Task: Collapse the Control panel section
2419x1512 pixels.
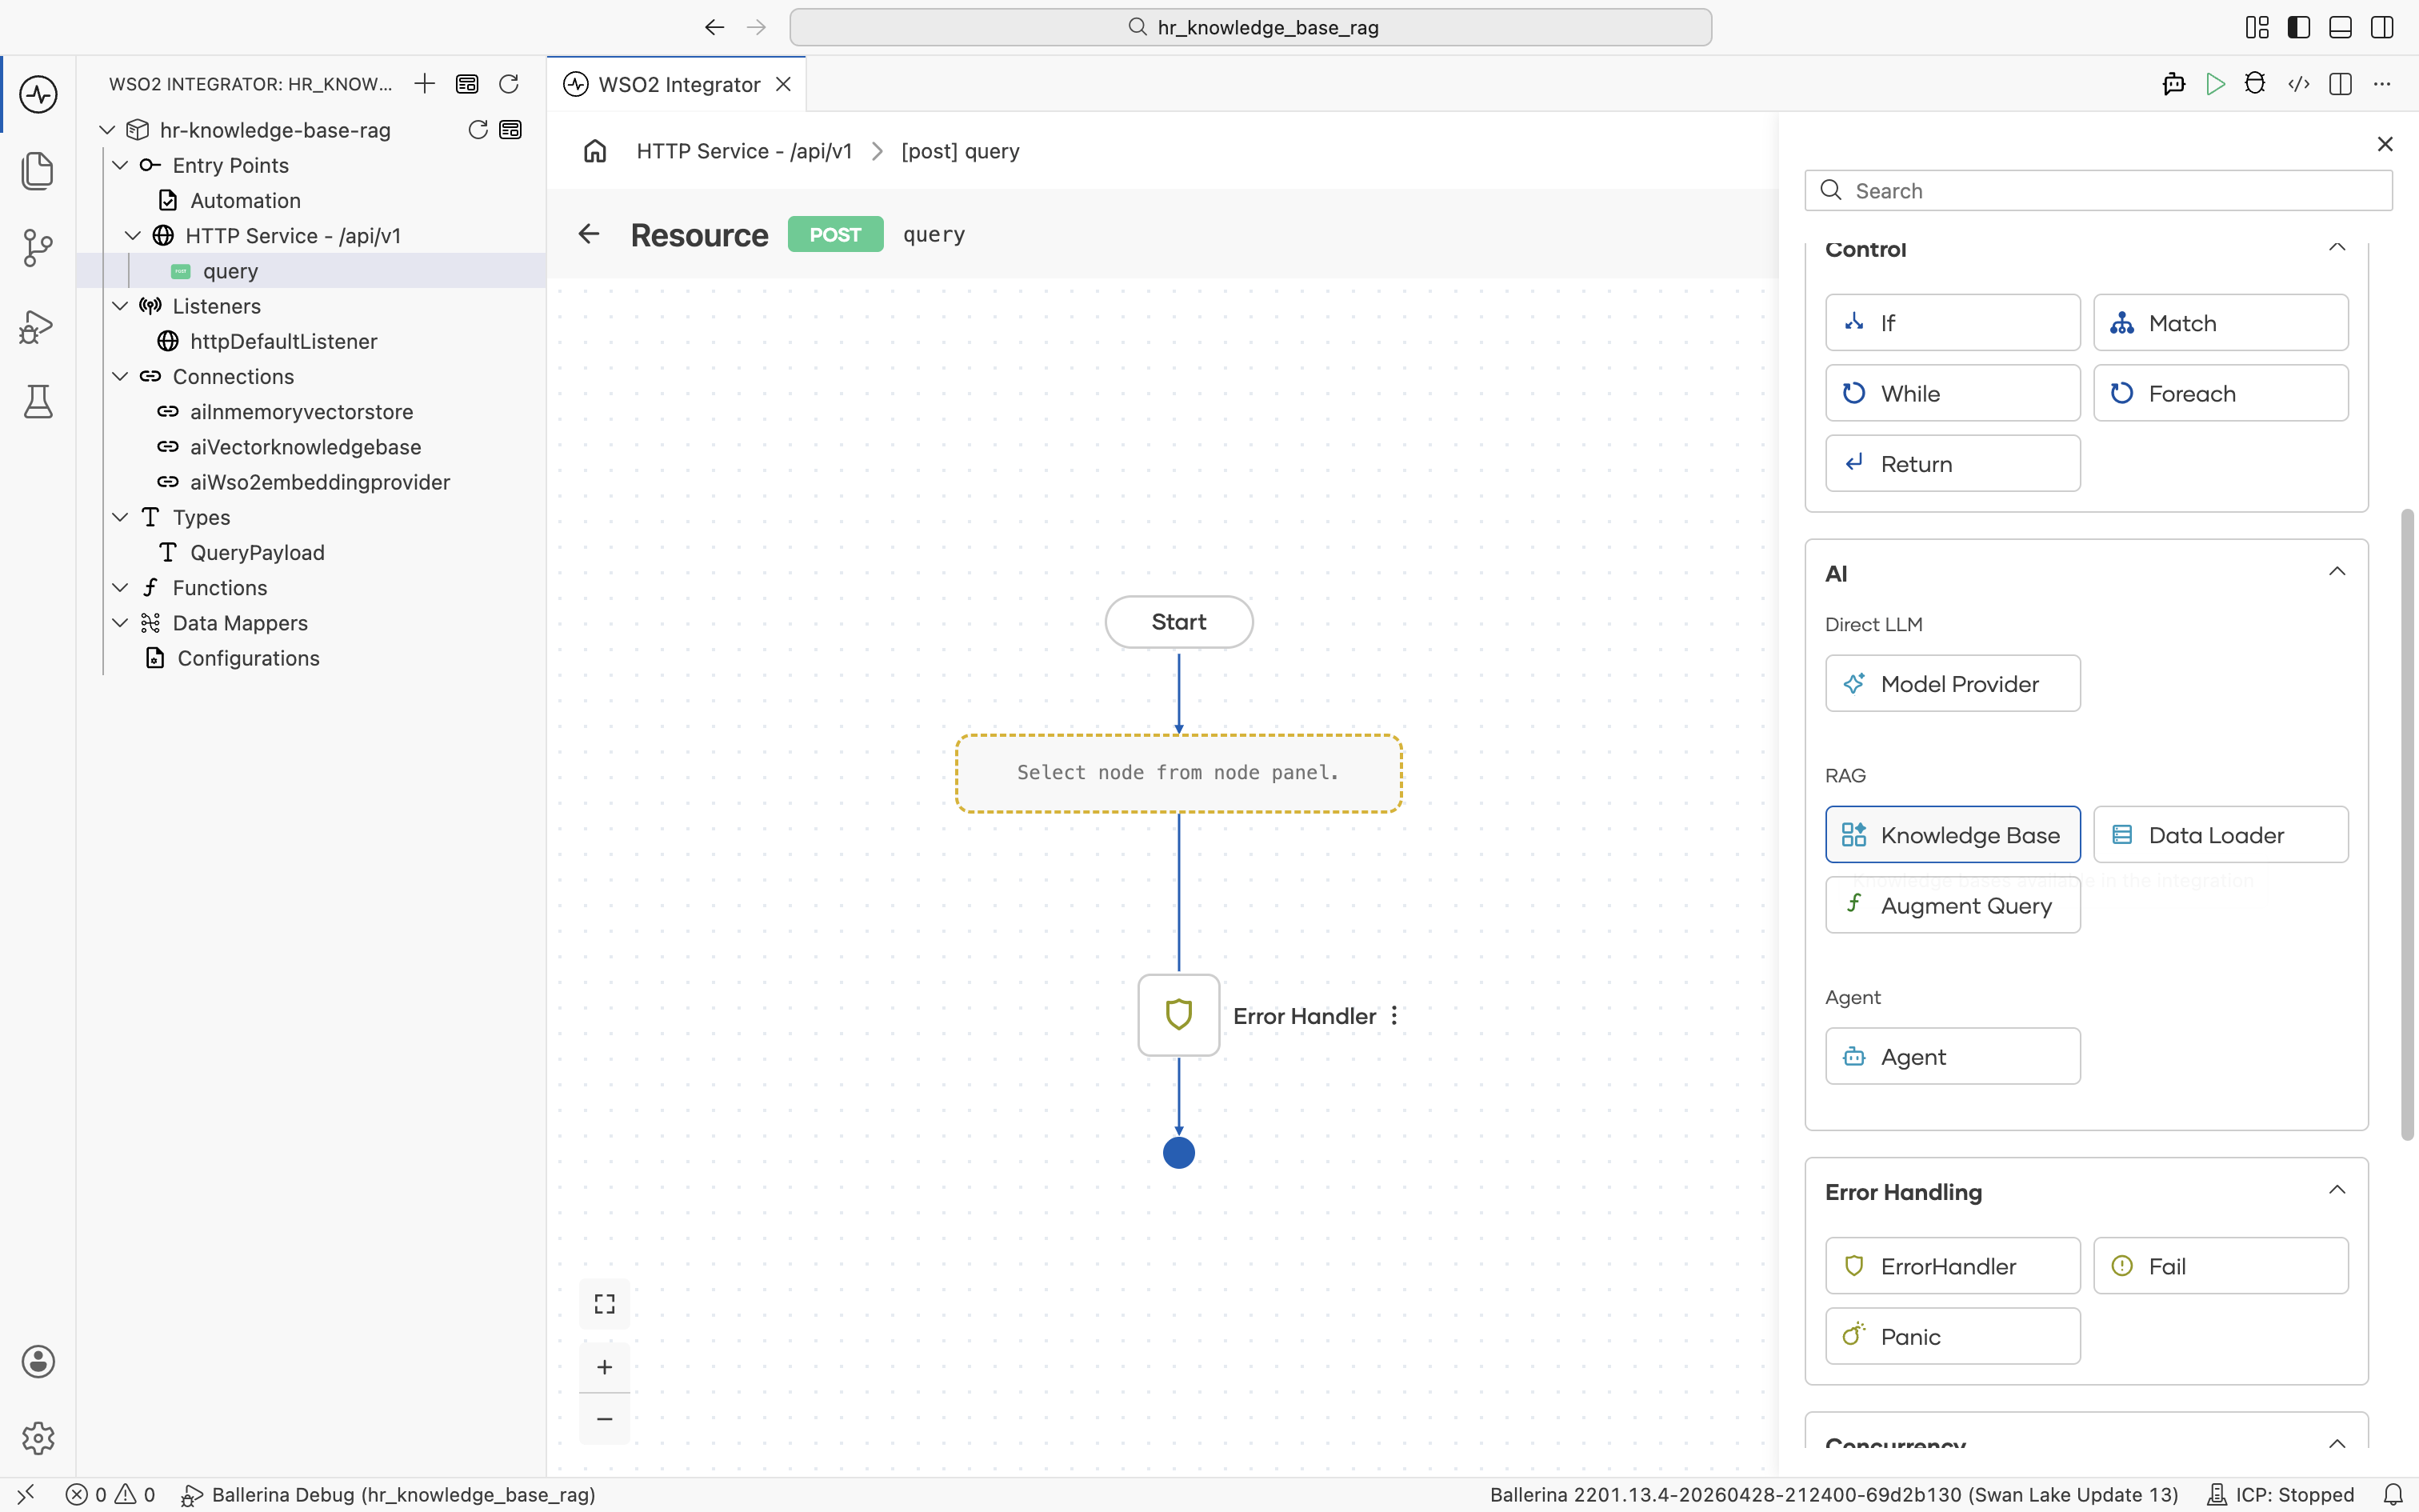Action: [x=2337, y=247]
